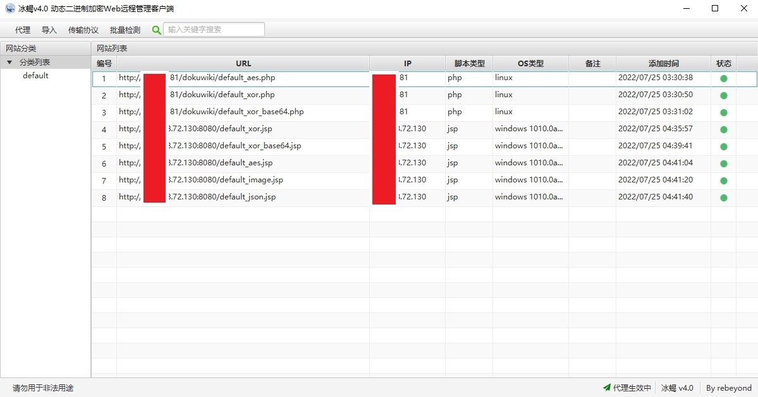Open the 导入 menu
758x397 pixels.
(49, 30)
